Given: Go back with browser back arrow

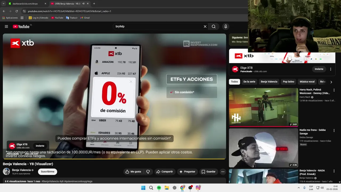Looking at the screenshot, I should coord(4,11).
